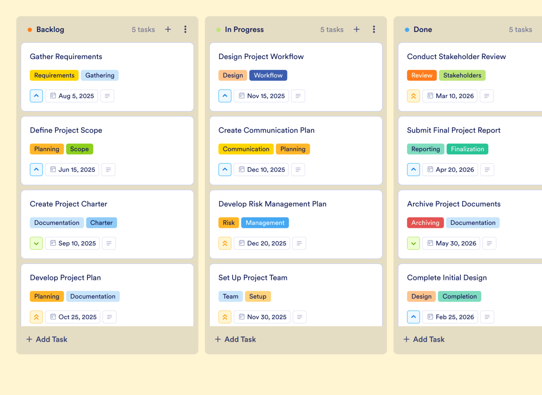542x395 pixels.
Task: Toggle the double-chevron priority on Develop Risk Management Plan
Action: pos(225,243)
